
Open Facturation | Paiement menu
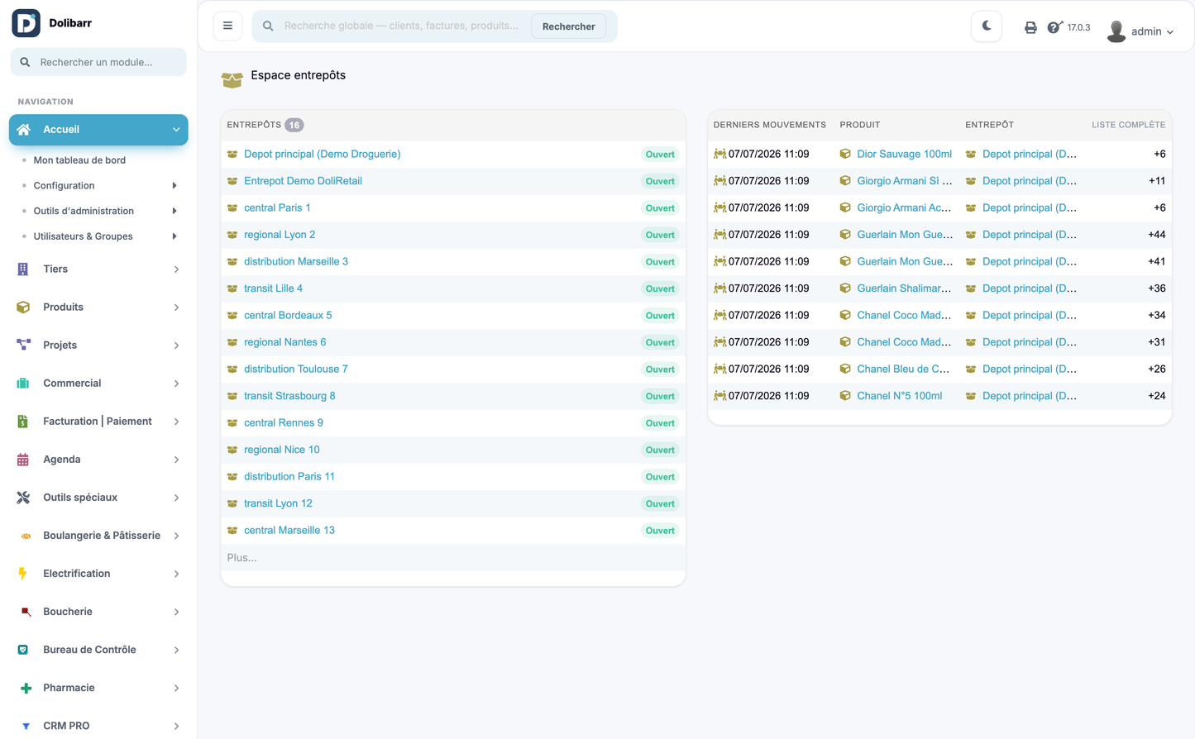click(x=98, y=422)
